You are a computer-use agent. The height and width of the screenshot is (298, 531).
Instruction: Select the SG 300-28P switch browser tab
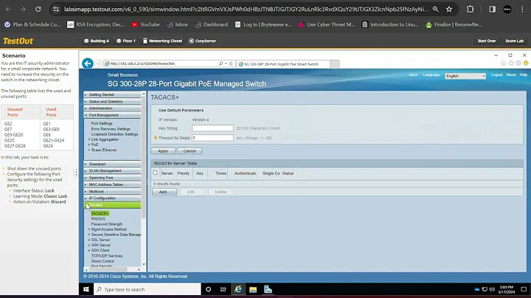click(x=283, y=64)
